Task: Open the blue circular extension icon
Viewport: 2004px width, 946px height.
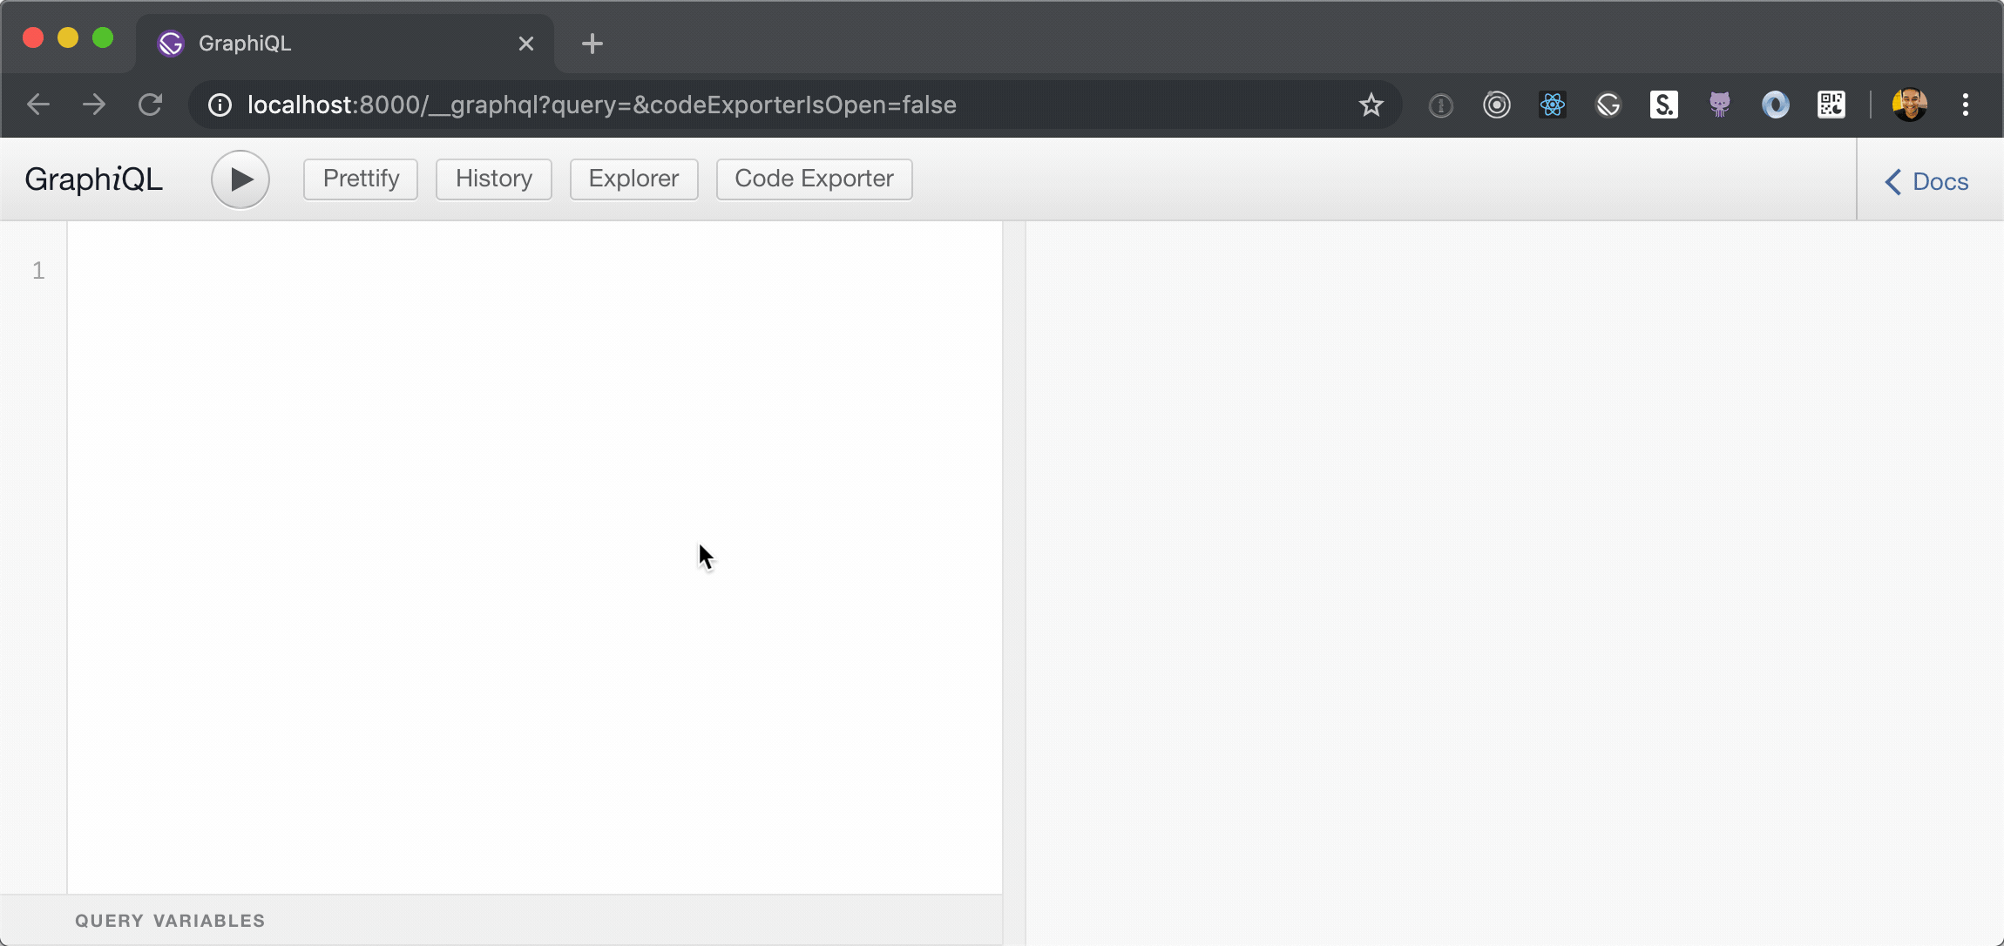Action: tap(1776, 105)
